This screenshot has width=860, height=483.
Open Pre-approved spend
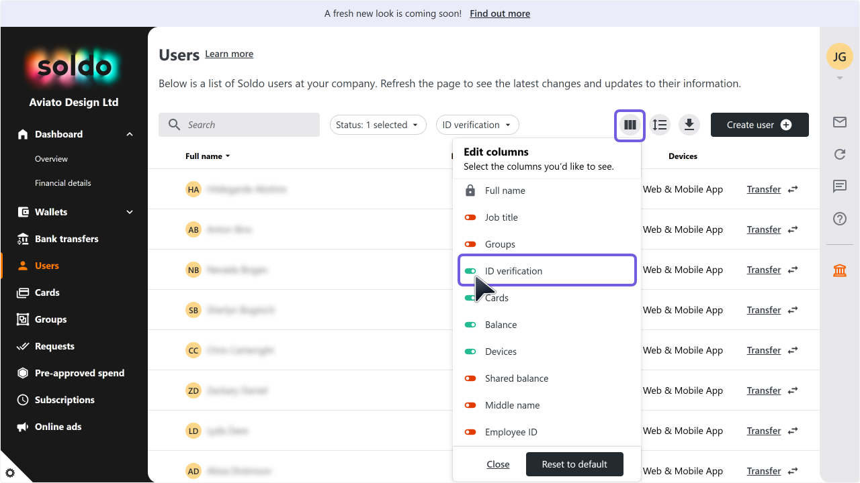point(79,373)
